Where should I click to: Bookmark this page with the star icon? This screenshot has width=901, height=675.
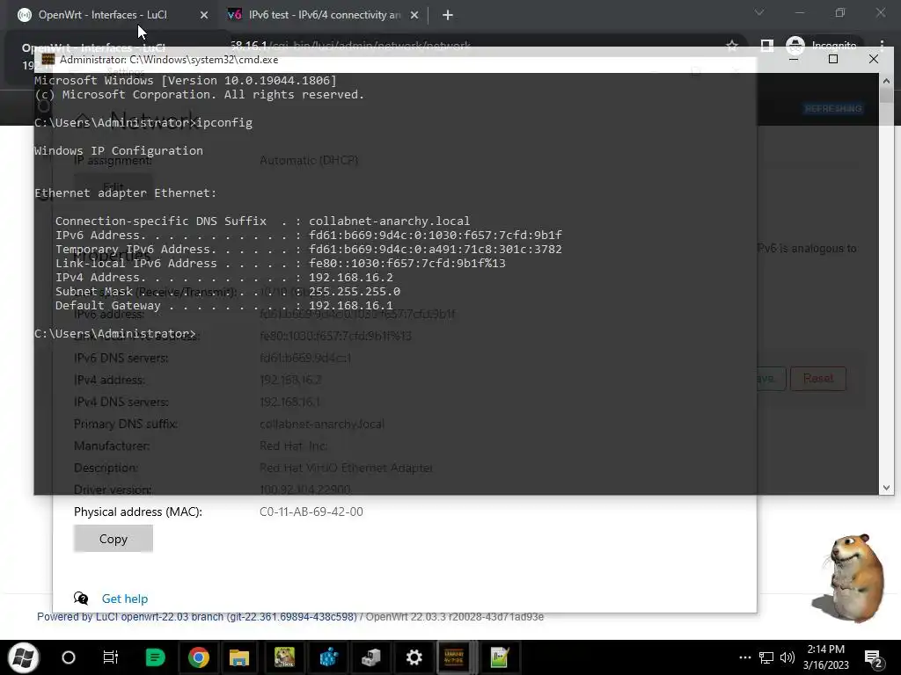[x=731, y=46]
